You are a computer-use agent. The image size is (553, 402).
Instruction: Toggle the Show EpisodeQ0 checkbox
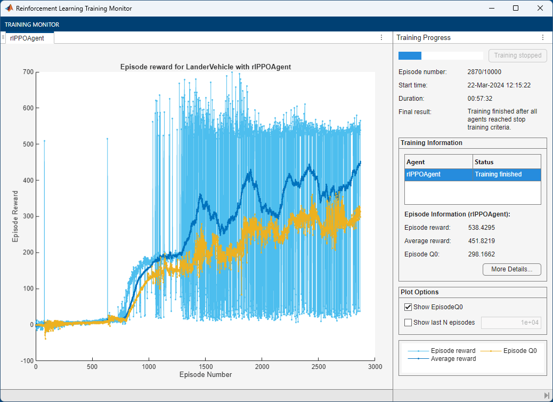(408, 307)
